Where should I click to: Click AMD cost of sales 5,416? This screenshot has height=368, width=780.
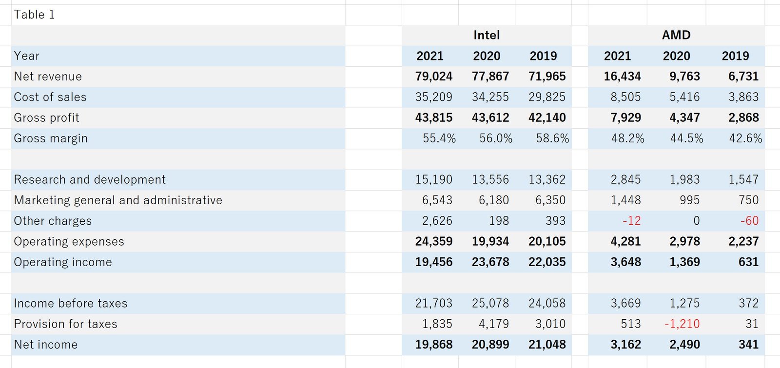point(684,97)
